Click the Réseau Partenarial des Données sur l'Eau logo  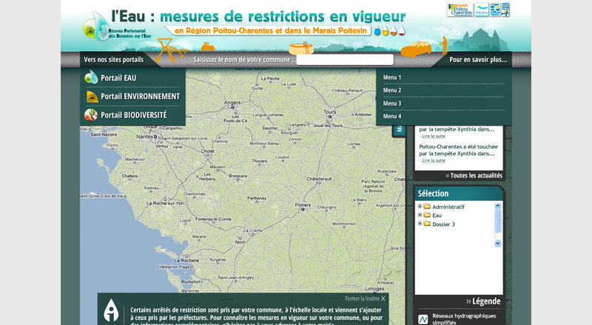[x=116, y=27]
